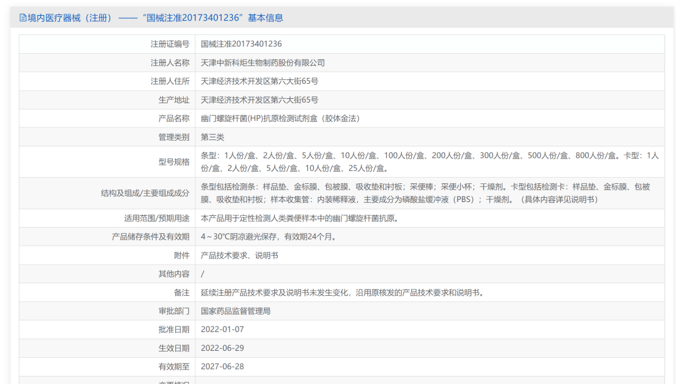This screenshot has height=384, width=676.
Task: Click the attachment value 产品技术要求、说明书
Action: click(239, 255)
